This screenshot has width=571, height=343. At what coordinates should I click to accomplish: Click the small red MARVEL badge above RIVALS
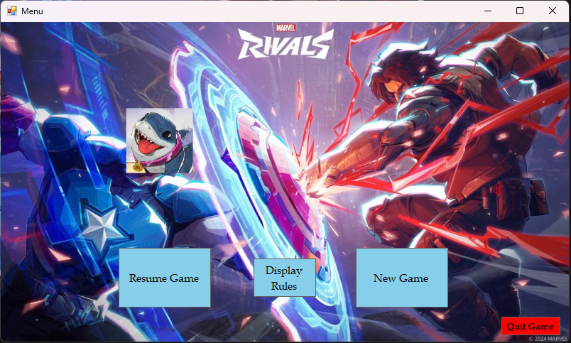coord(285,28)
